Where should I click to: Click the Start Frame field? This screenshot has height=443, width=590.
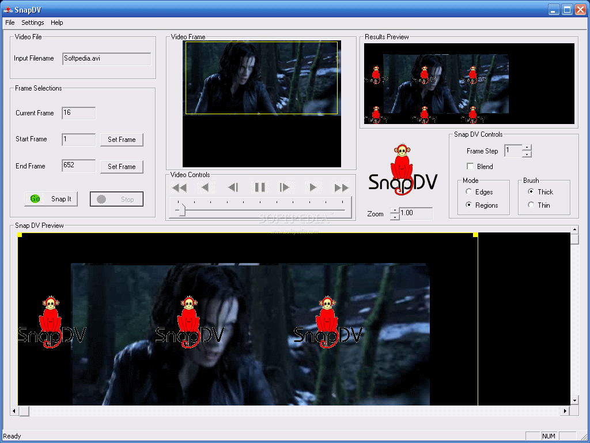point(78,140)
